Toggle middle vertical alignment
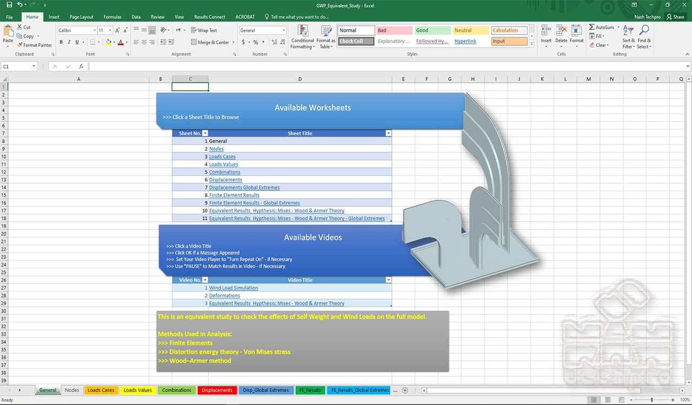The width and height of the screenshot is (692, 405). [x=144, y=31]
